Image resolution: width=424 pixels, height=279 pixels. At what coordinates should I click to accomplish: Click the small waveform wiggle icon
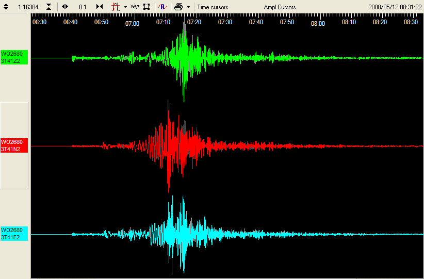coord(135,7)
